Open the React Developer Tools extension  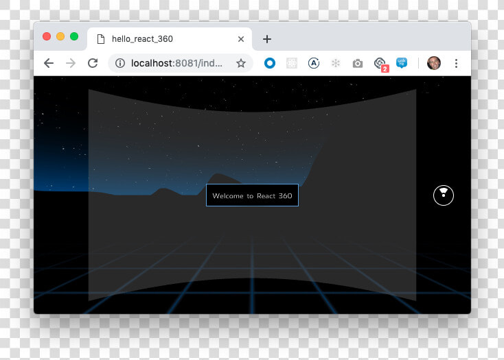292,63
